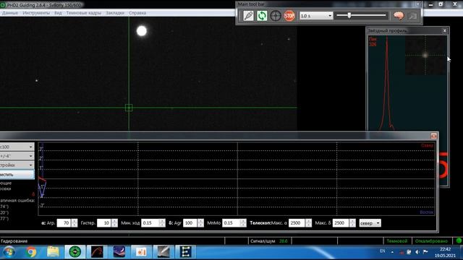Open advanced settings brain icon
The height and width of the screenshot is (260, 463).
tap(399, 16)
